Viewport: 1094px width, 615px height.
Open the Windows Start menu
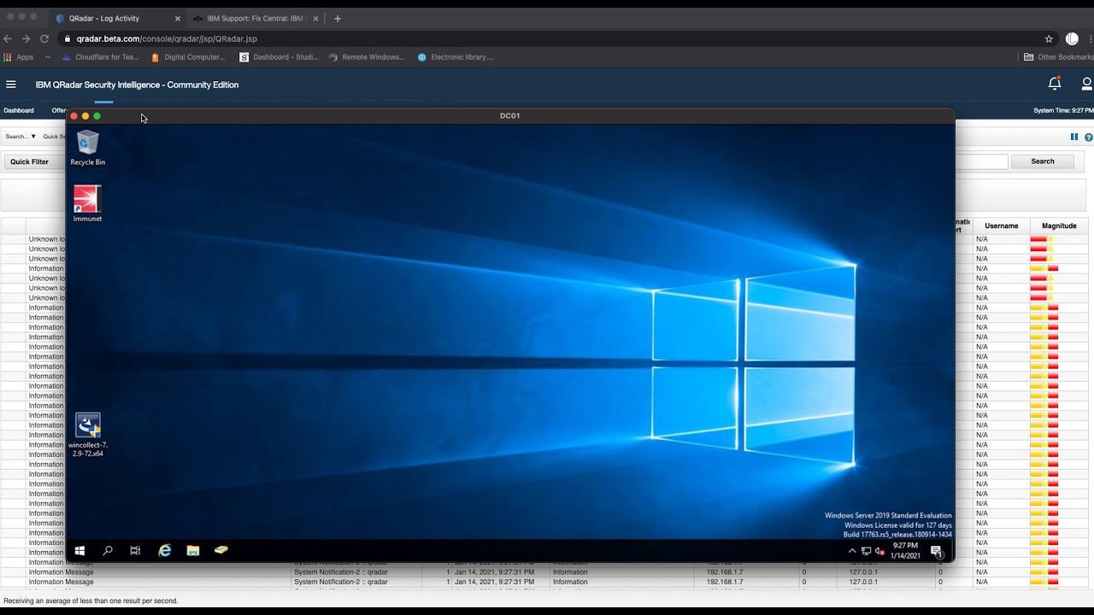click(80, 551)
